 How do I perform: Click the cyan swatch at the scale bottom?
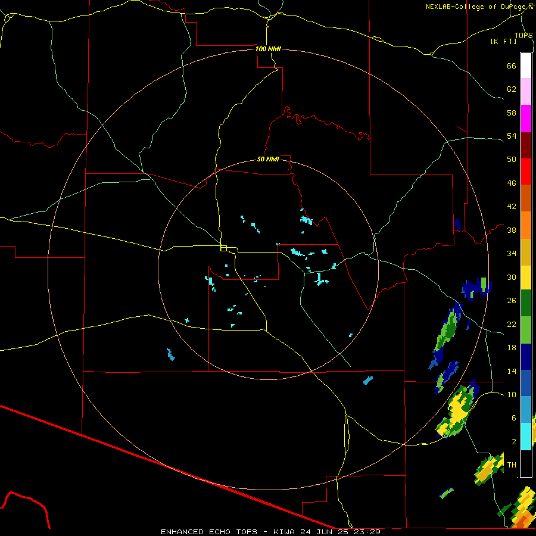(526, 437)
